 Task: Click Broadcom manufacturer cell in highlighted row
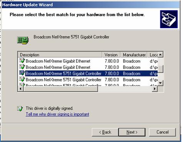click(x=131, y=74)
